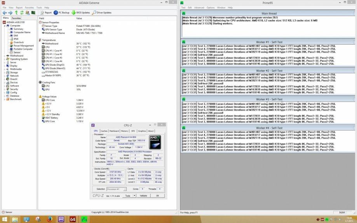
Task: Switch to AIDA64 via taskbar icon
Action: [73, 220]
